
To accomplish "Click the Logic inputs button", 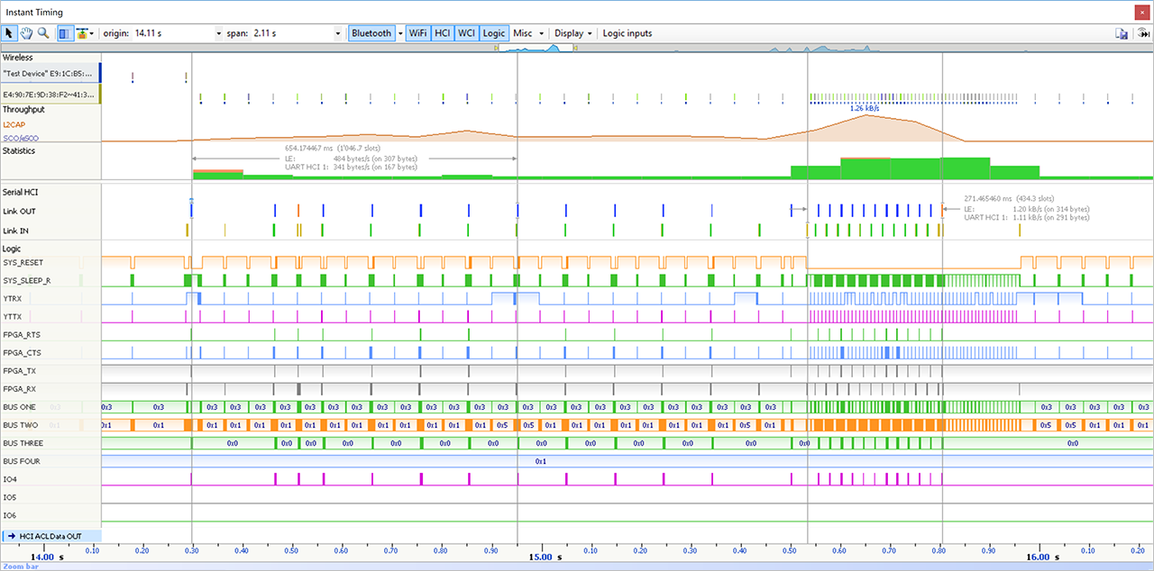I will coord(627,33).
